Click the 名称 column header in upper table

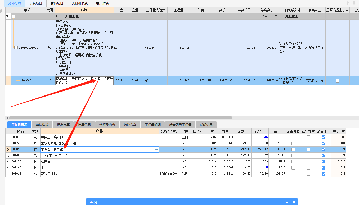pos(84,10)
